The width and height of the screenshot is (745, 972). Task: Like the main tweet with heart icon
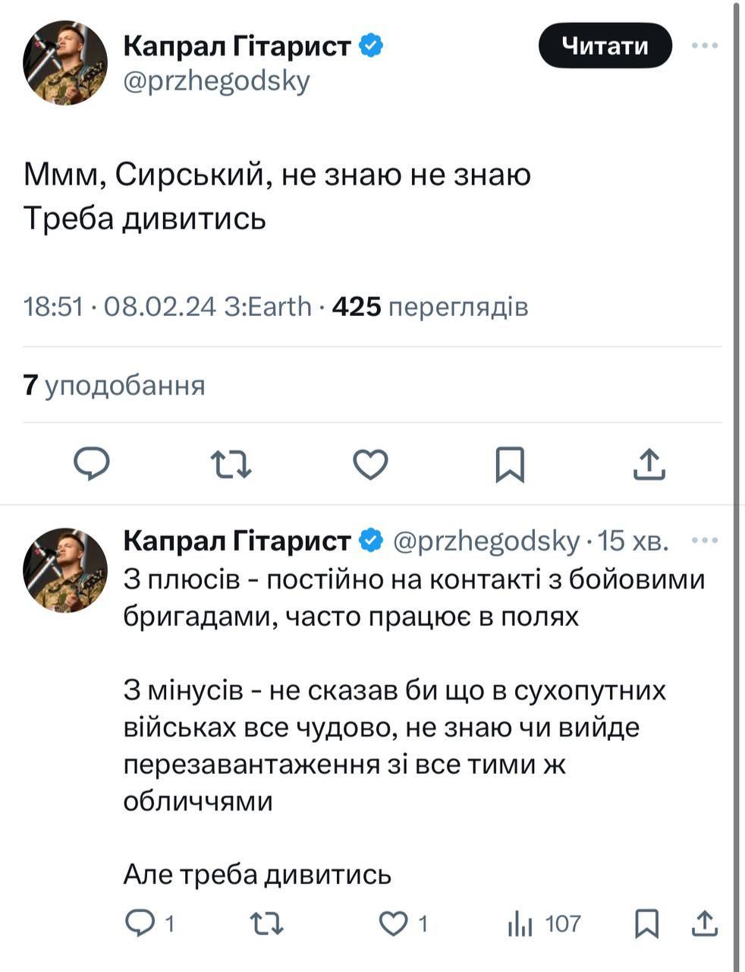click(x=371, y=464)
